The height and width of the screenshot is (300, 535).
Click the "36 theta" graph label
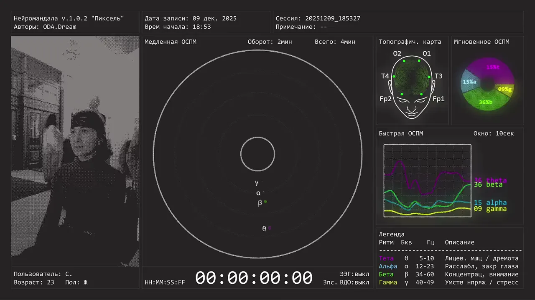click(490, 180)
